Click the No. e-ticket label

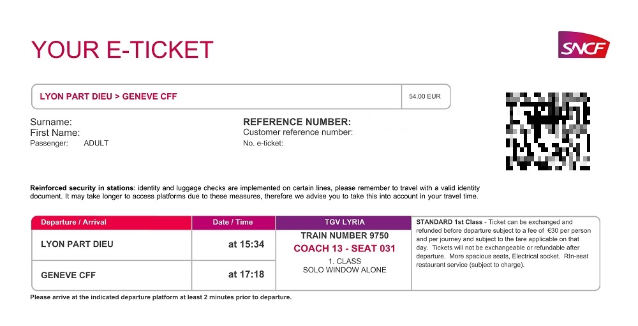263,144
